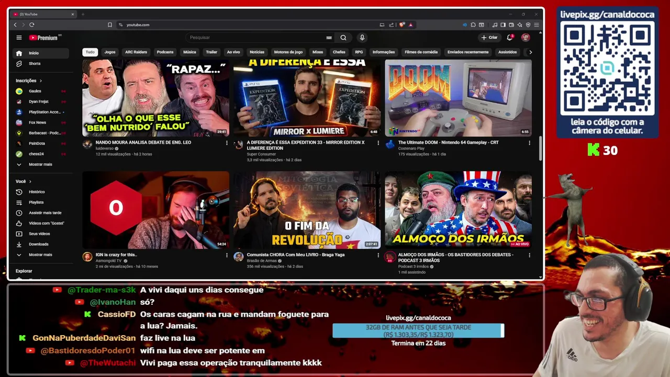Image resolution: width=670 pixels, height=377 pixels.
Task: Select the Notícias filter chip
Action: click(x=257, y=52)
